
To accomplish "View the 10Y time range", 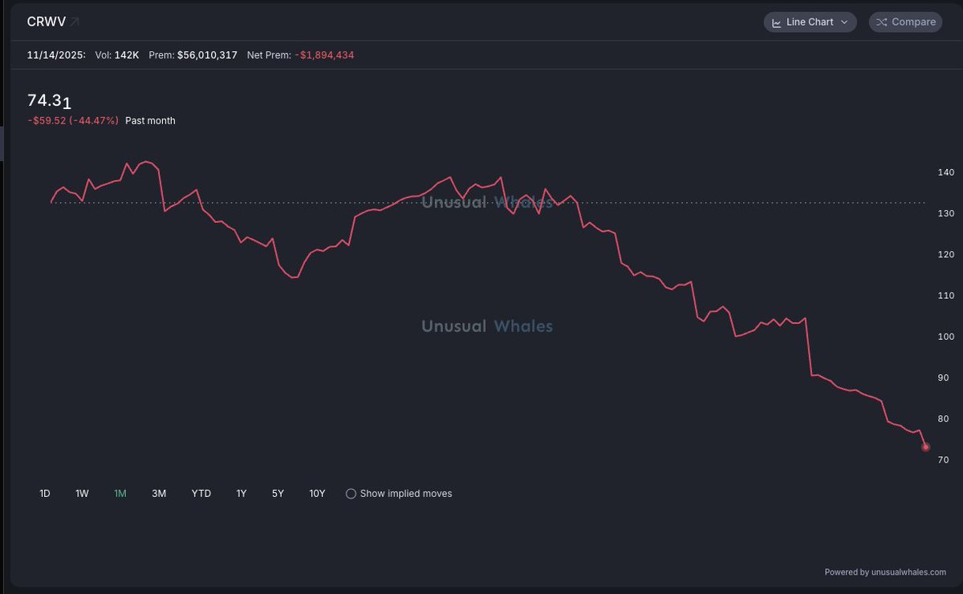I will pos(317,494).
